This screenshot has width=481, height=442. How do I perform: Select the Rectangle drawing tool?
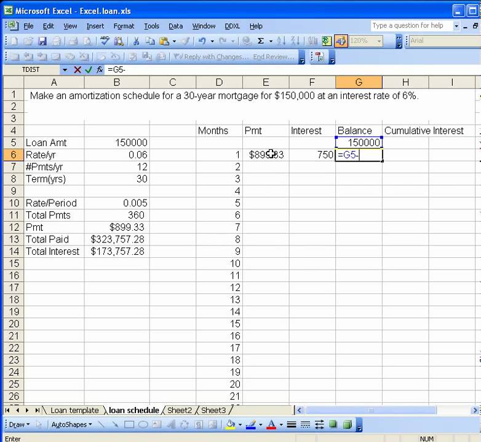129,424
